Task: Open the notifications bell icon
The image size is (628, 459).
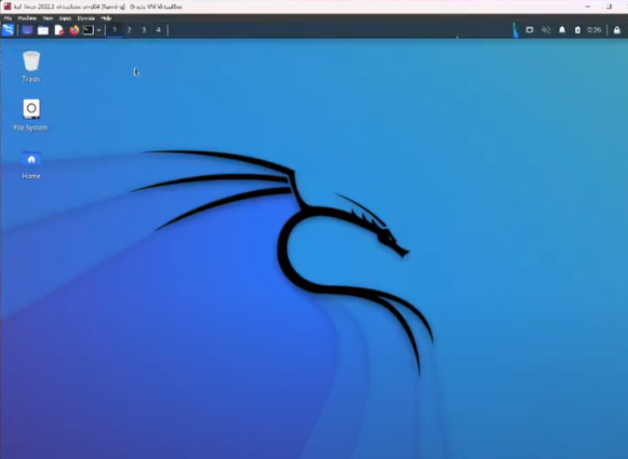Action: (x=562, y=30)
